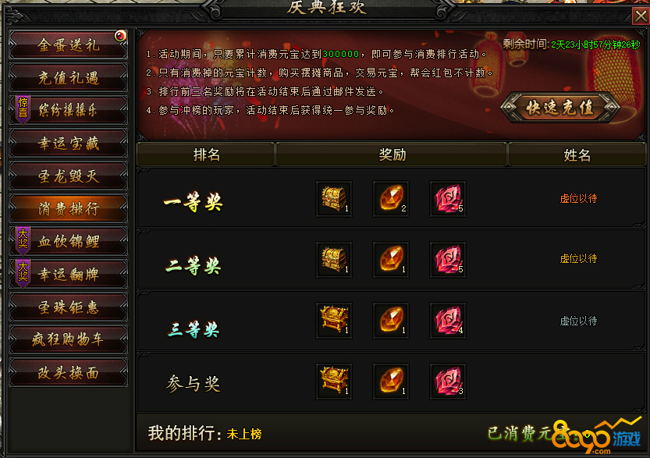Select the 幸运宝藏 tab
Viewport: 650px width, 458px height.
tap(69, 143)
